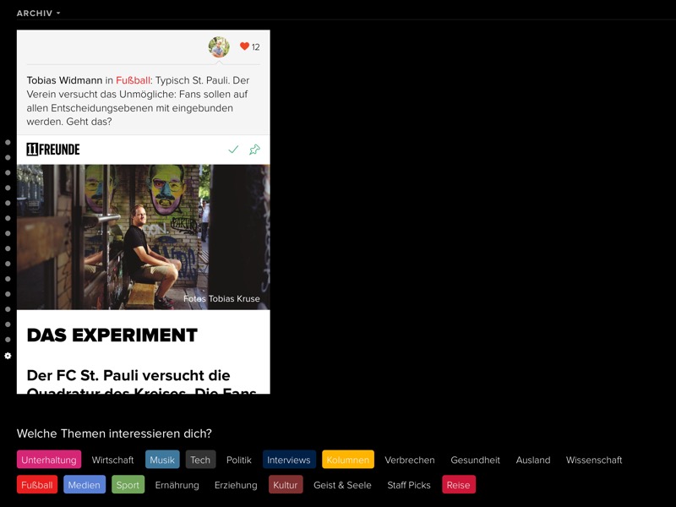676x507 pixels.
Task: Open the ARCHIV dropdown menu
Action: tap(38, 14)
